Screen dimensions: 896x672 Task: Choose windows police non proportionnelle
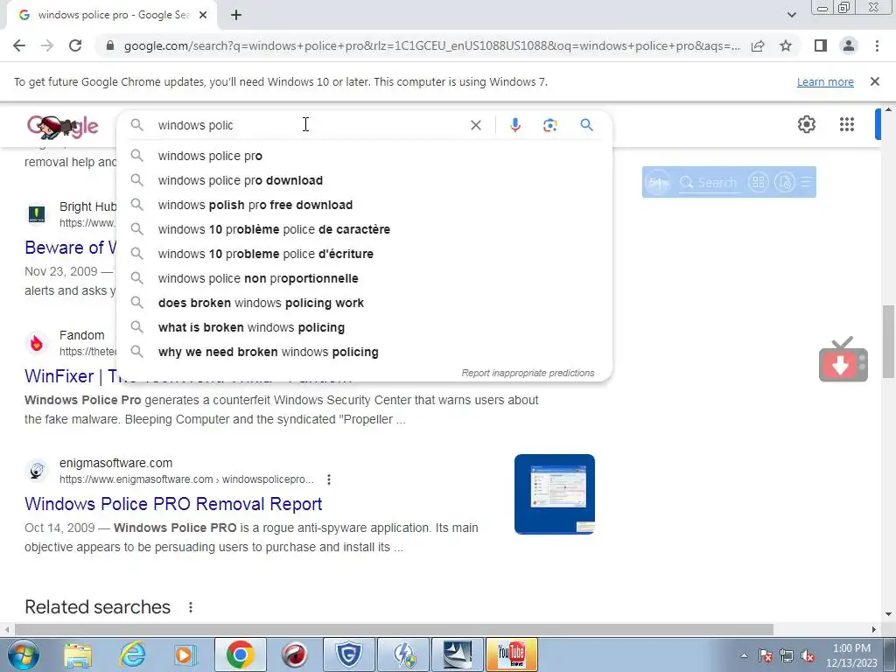(365, 279)
